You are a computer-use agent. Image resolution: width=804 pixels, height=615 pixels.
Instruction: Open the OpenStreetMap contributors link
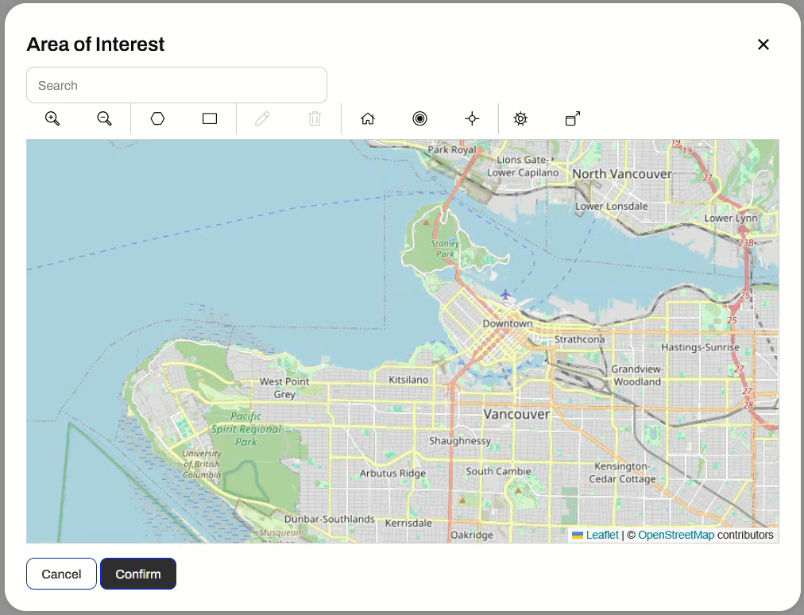pos(675,535)
